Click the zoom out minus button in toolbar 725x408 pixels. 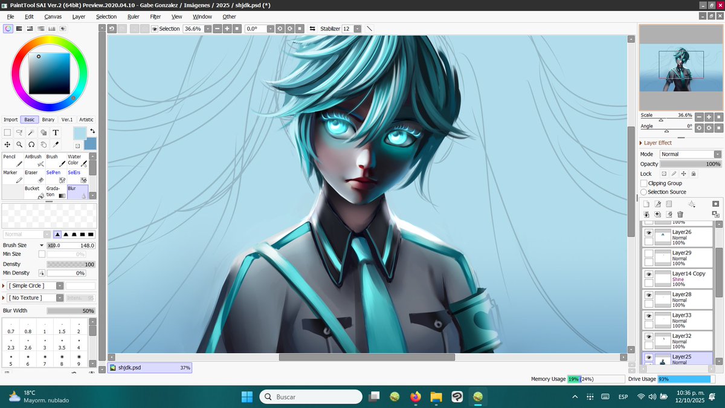coord(217,28)
